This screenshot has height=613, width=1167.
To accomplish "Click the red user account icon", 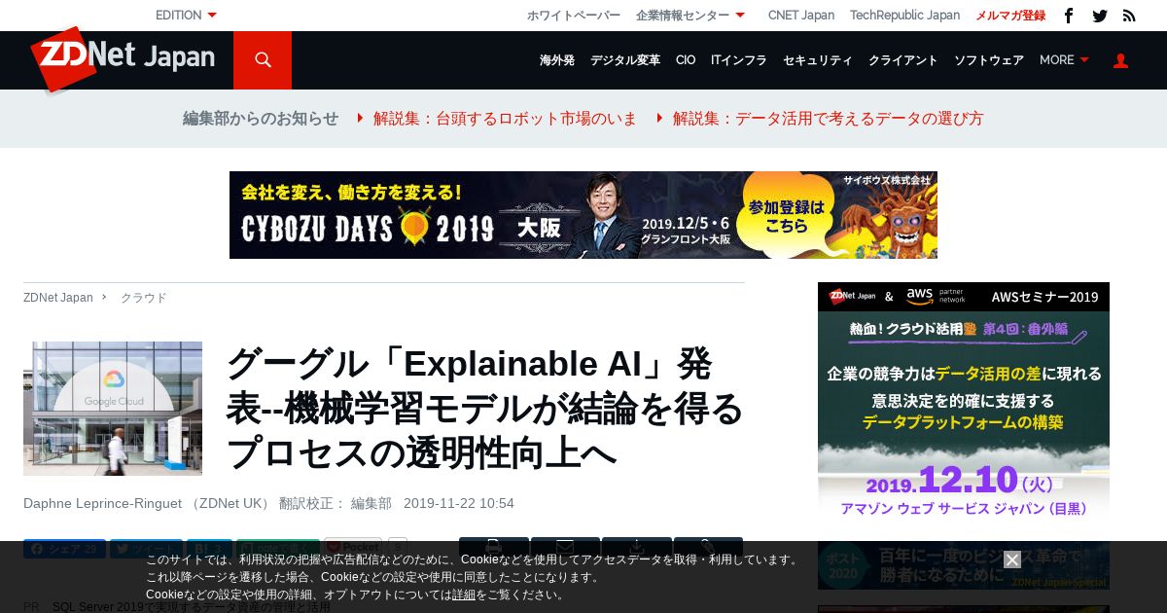I will (x=1120, y=60).
